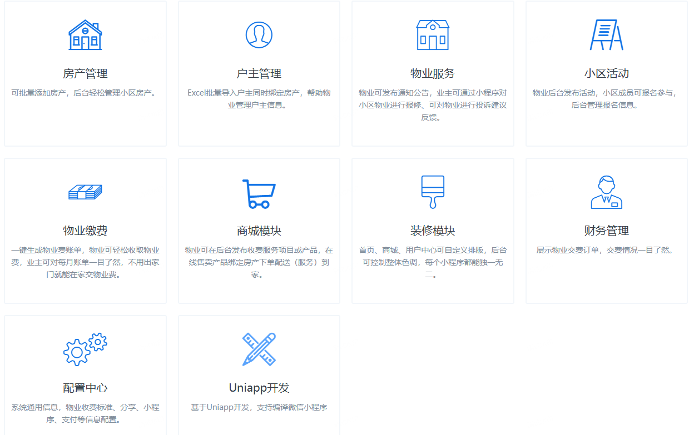Click the paintbrush icon for 装修模块

coord(433,192)
